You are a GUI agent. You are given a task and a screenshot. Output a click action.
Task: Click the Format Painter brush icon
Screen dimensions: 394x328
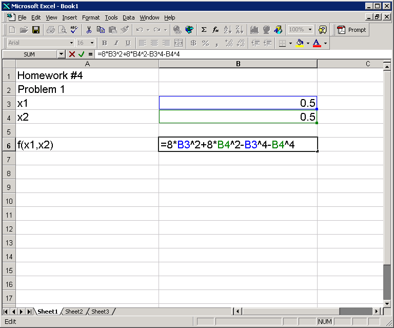click(125, 30)
